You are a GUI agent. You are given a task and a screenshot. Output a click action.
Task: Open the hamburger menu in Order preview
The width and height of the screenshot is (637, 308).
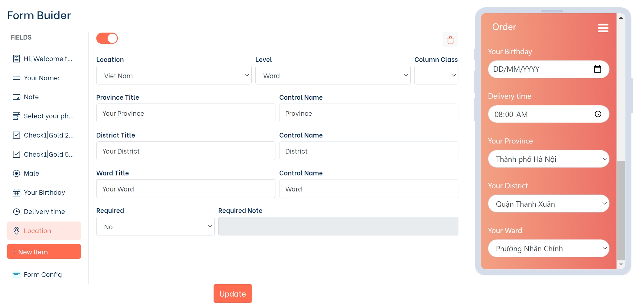pyautogui.click(x=603, y=28)
